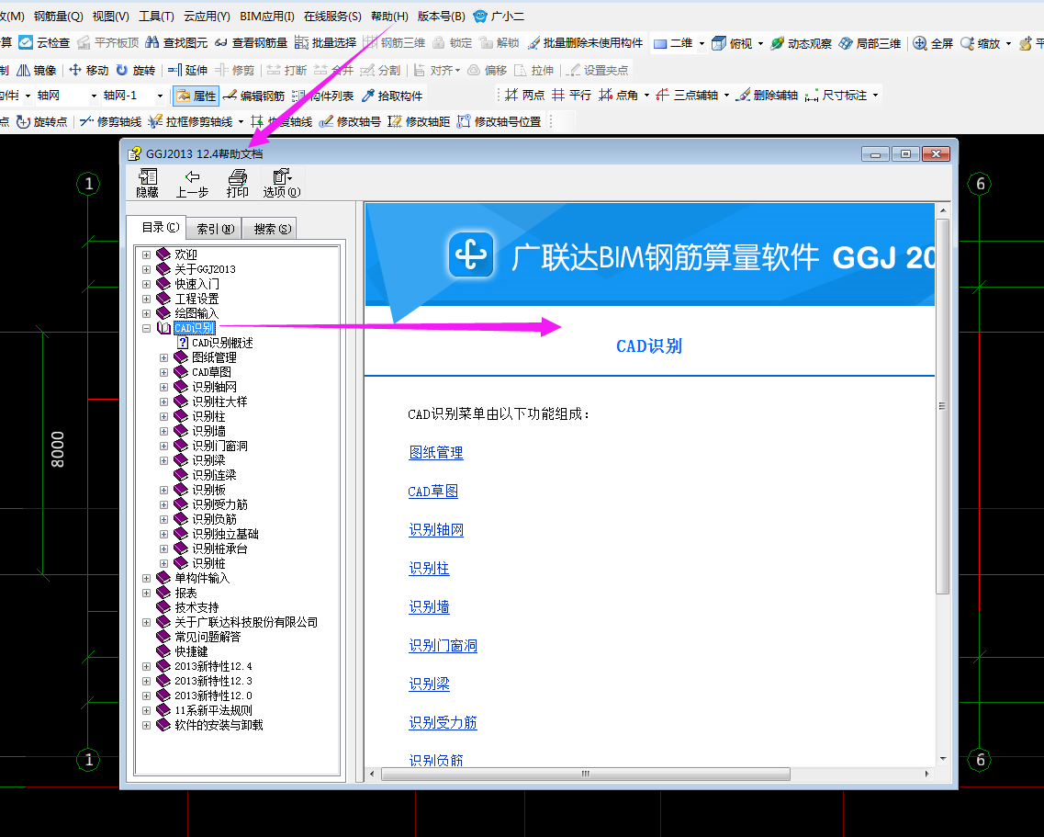Click the 全屏 fullscreen icon
This screenshot has width=1044, height=837.
click(933, 43)
